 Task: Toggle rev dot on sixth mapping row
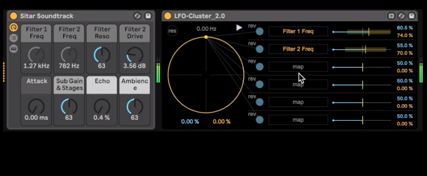(x=260, y=120)
